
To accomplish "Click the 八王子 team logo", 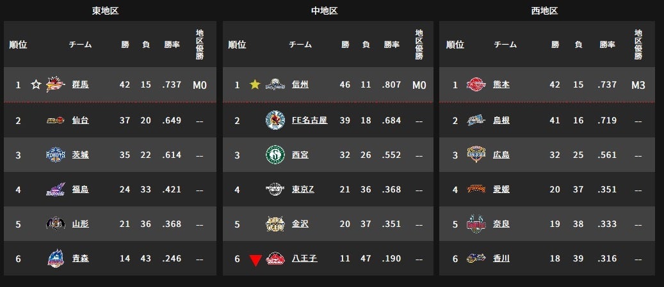I will point(275,258).
